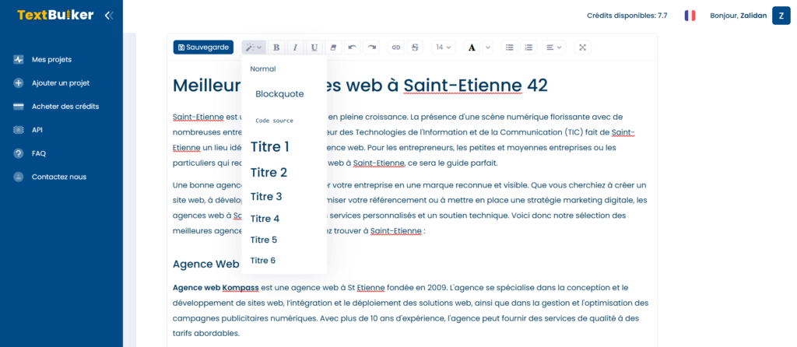Open the paragraph alignment dropdown

pyautogui.click(x=553, y=47)
